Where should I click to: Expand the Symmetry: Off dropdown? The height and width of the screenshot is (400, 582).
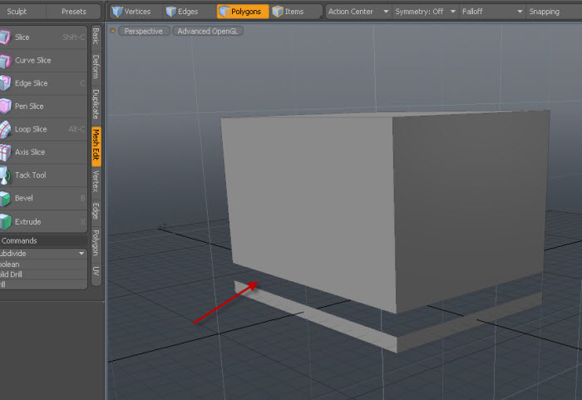[425, 12]
